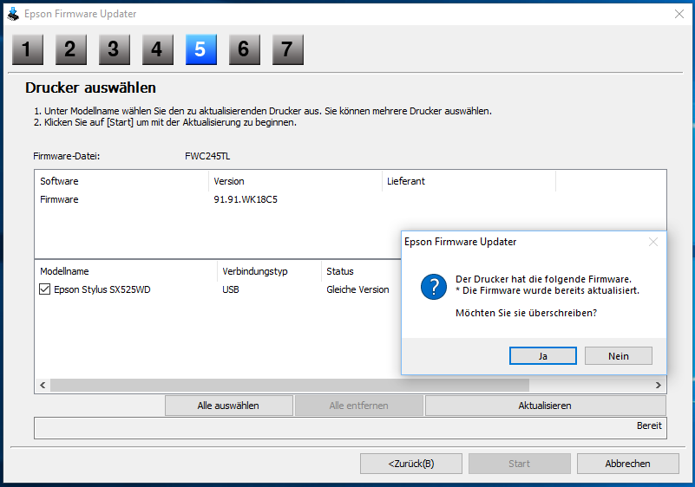Click the highlighted step 5 icon
695x487 pixels.
201,49
